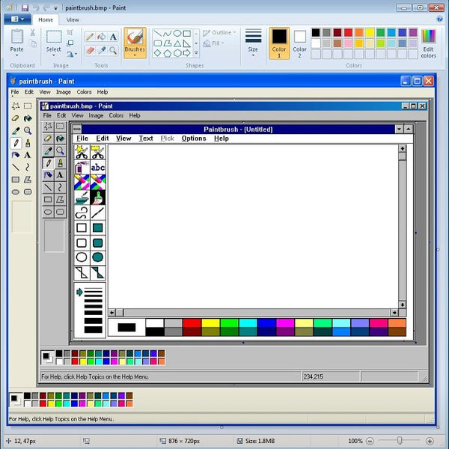Pick yellow swatch in ribbon Colors palette

click(370, 32)
